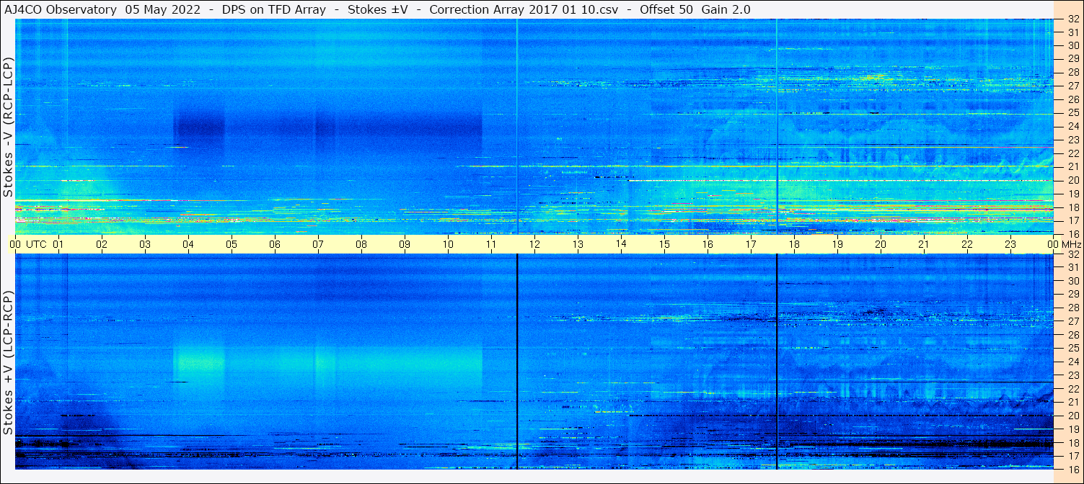Screen dimensions: 1084x484
Task: Click the 23 MHz label of Stokes +V panel
Action: click(x=1073, y=375)
